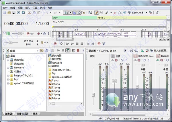Click the 127.000 BPM tempo value

pyautogui.click(x=28, y=41)
